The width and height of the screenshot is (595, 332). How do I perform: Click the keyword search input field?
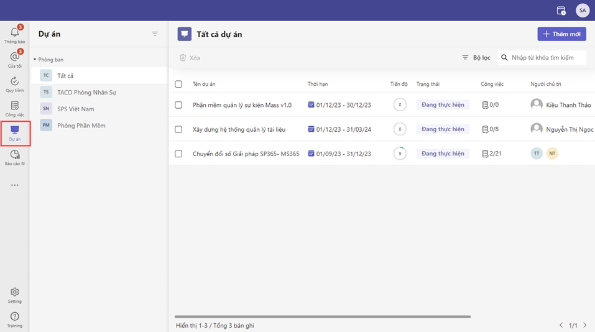pos(546,58)
